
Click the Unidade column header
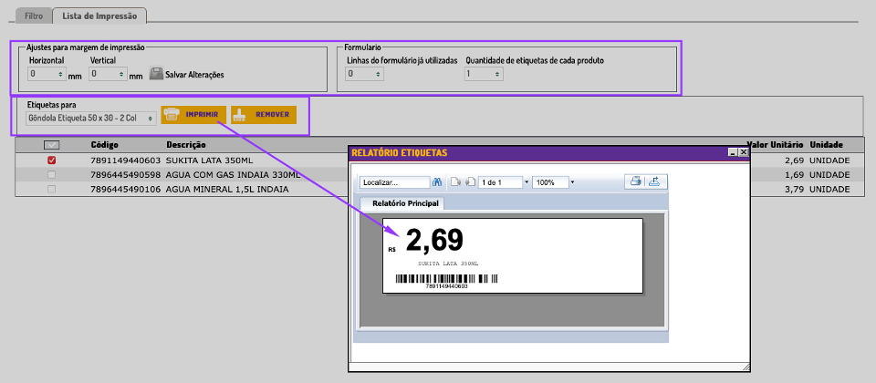tap(827, 144)
